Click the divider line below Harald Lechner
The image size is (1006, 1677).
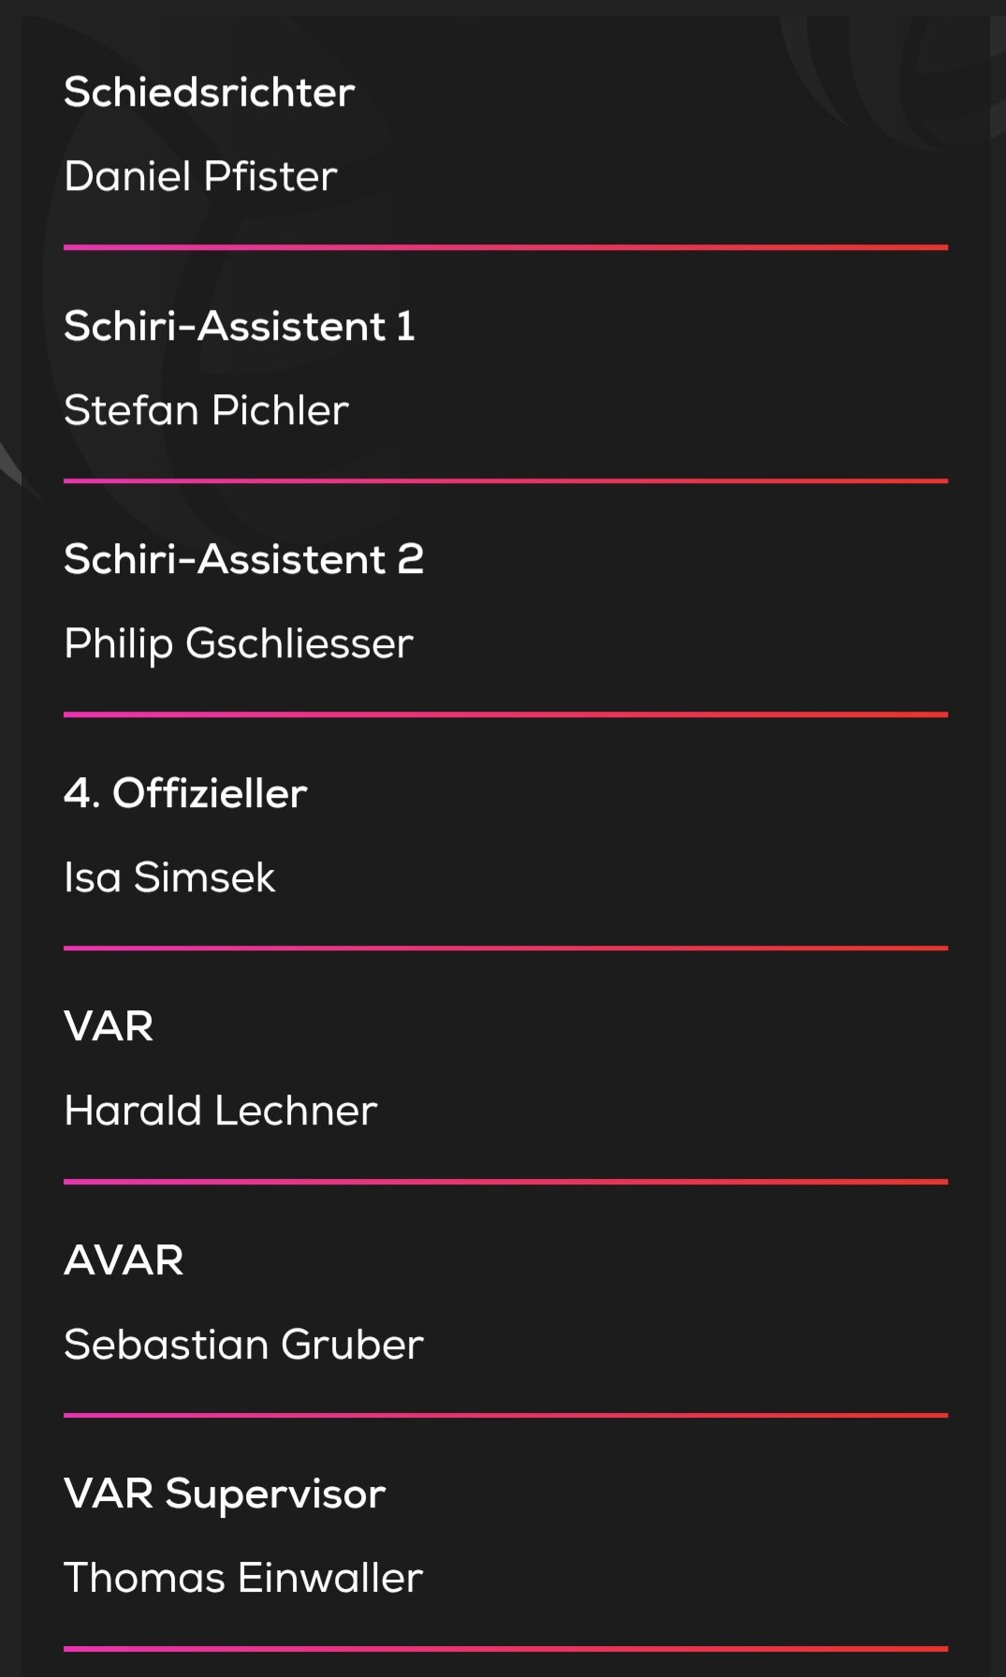coord(505,1182)
